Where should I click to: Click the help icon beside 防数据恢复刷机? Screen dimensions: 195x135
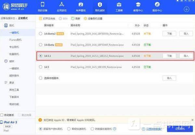(115, 129)
